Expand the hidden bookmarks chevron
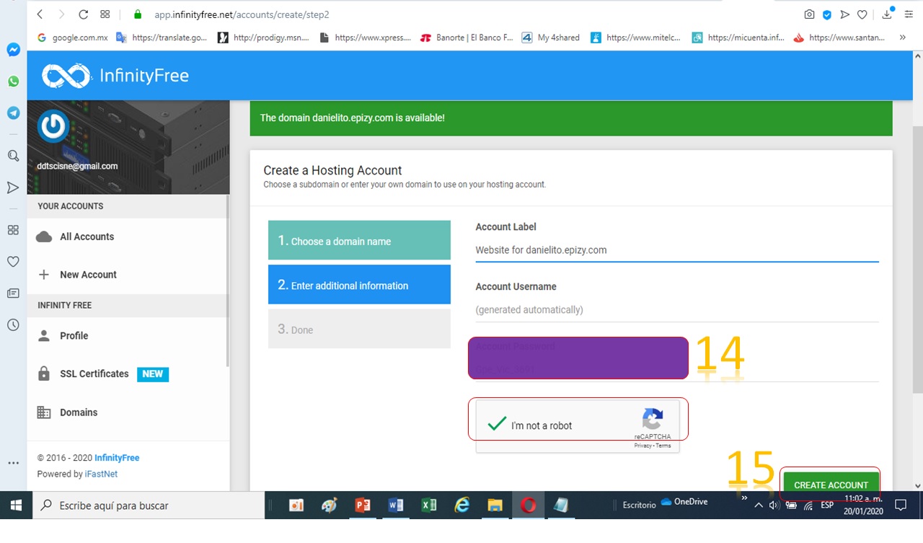 [902, 37]
